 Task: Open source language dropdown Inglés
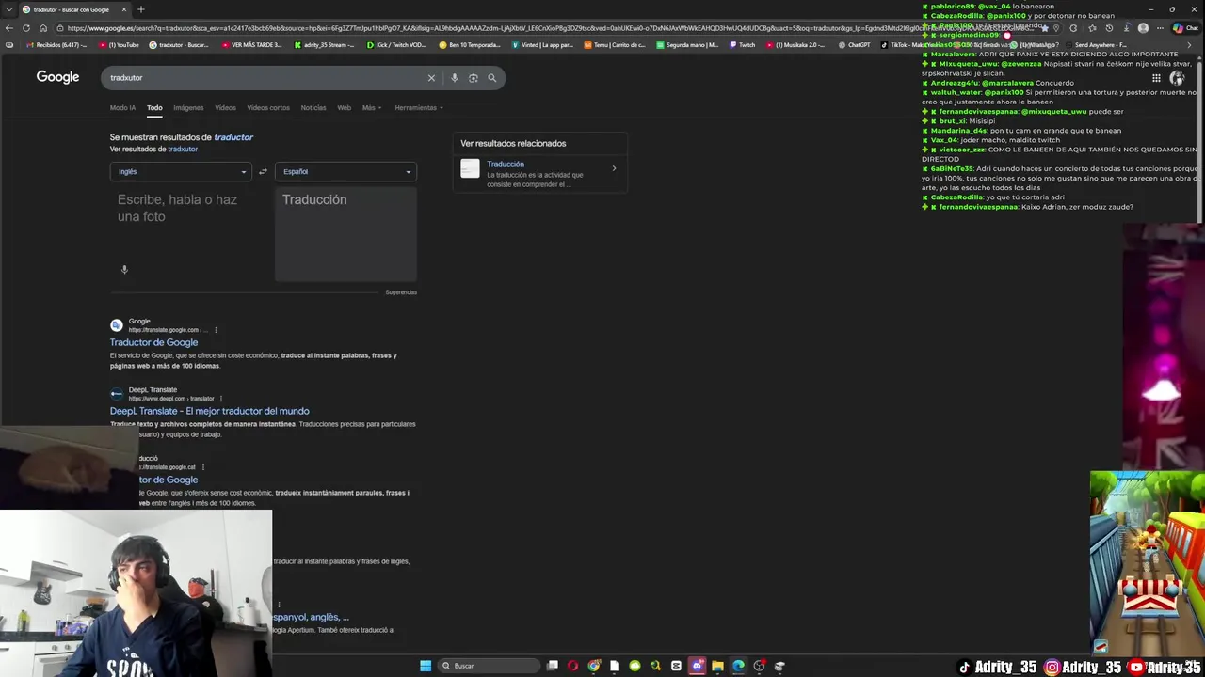[181, 171]
